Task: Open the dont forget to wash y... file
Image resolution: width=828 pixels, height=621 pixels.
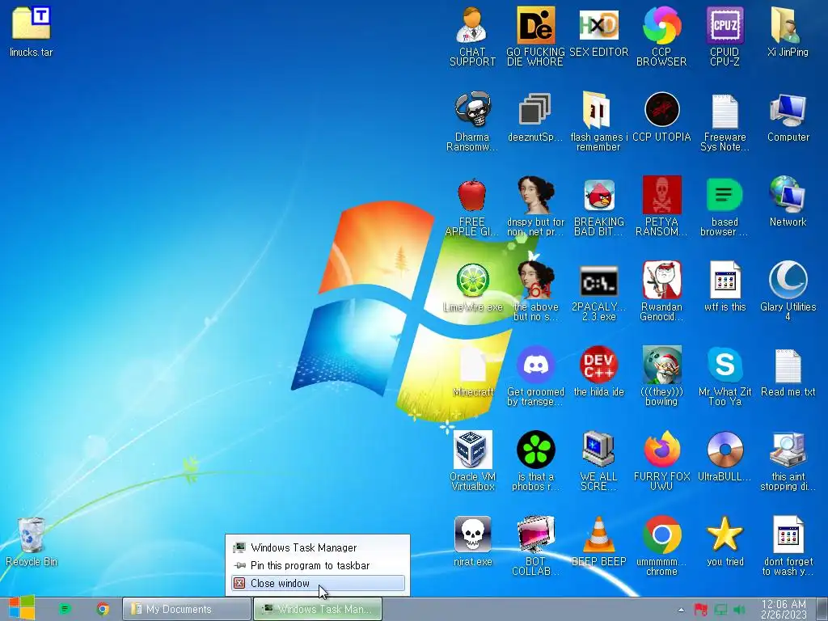Action: point(788,534)
